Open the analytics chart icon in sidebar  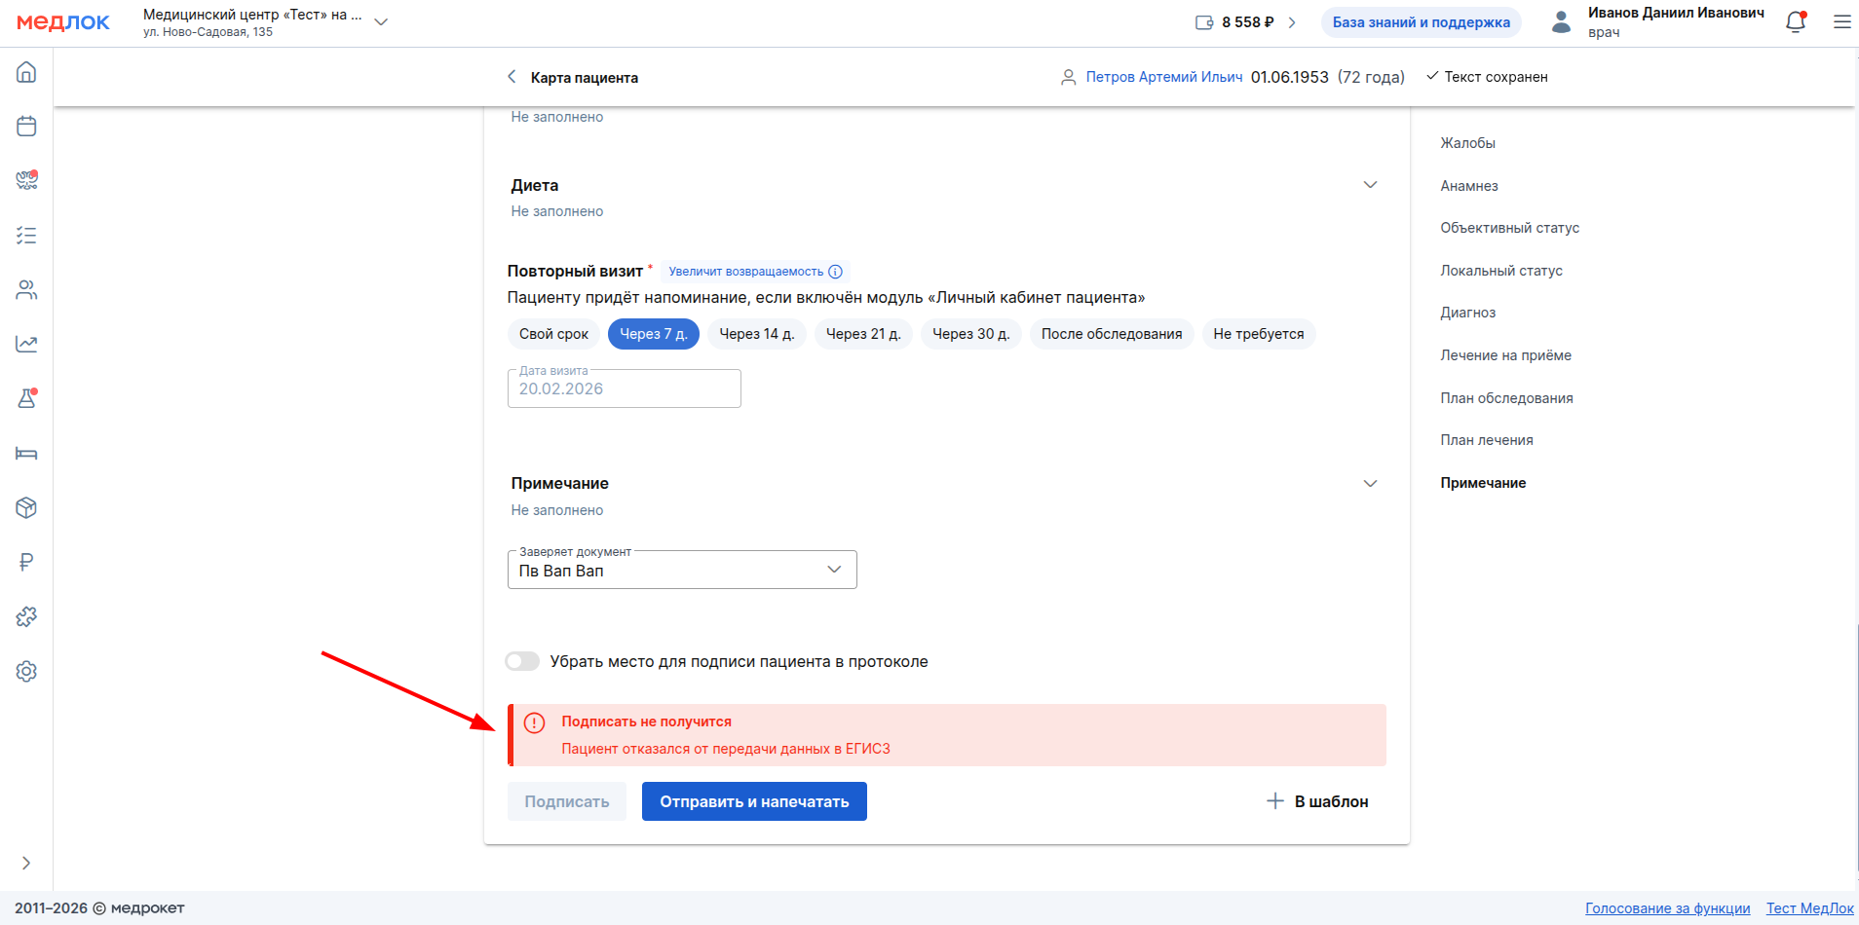point(26,344)
